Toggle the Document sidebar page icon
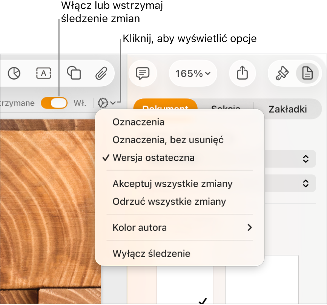 307,73
